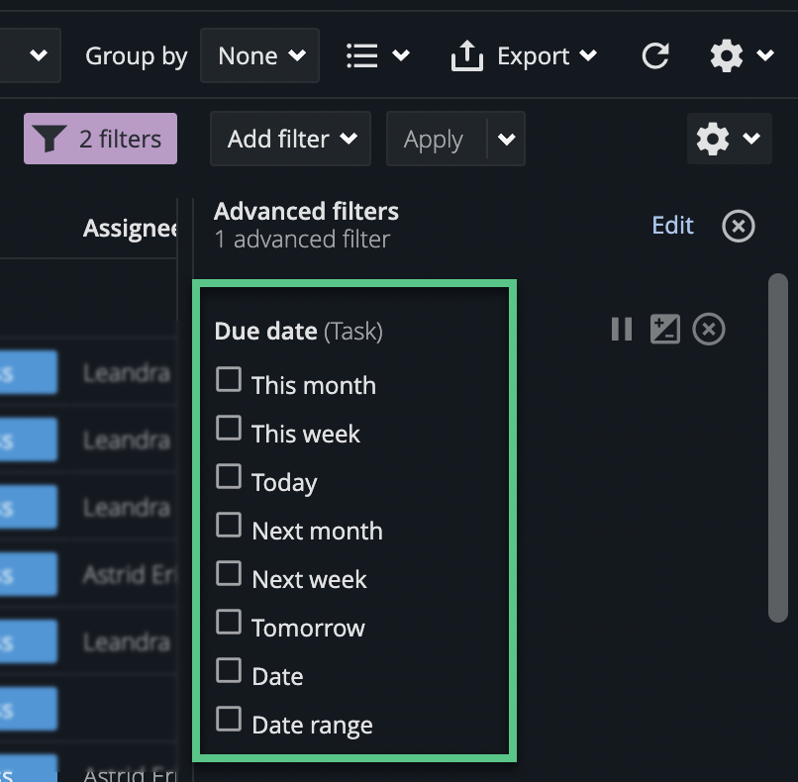This screenshot has height=782, width=798.
Task: Expand the Add filter dropdown
Action: pyautogui.click(x=289, y=139)
